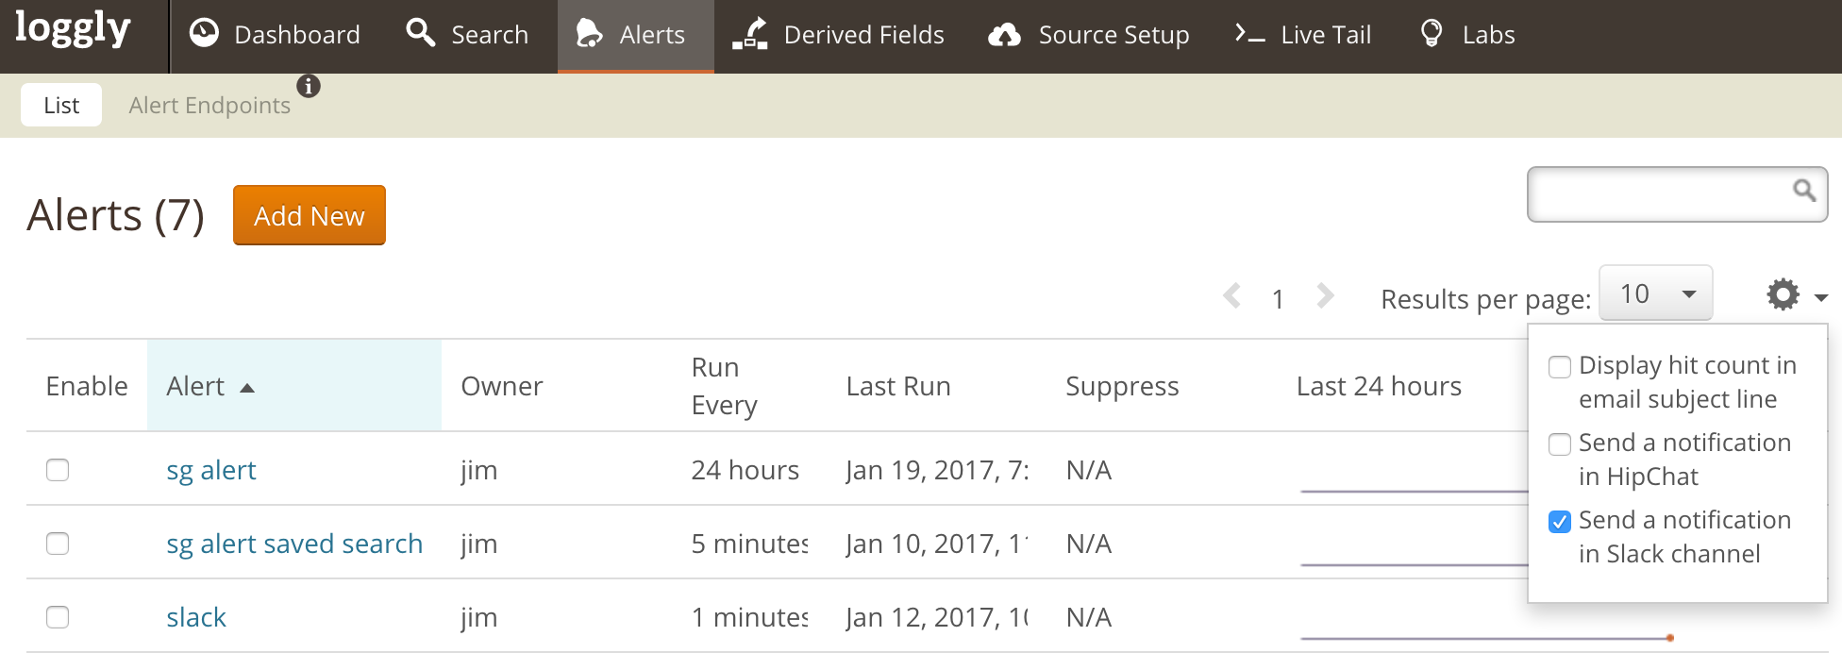The height and width of the screenshot is (653, 1842).
Task: Click the magnifier icon in the search box
Action: pos(1803,191)
